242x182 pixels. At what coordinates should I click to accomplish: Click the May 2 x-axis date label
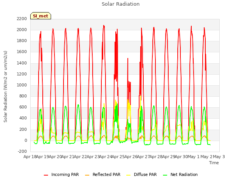click(206, 157)
